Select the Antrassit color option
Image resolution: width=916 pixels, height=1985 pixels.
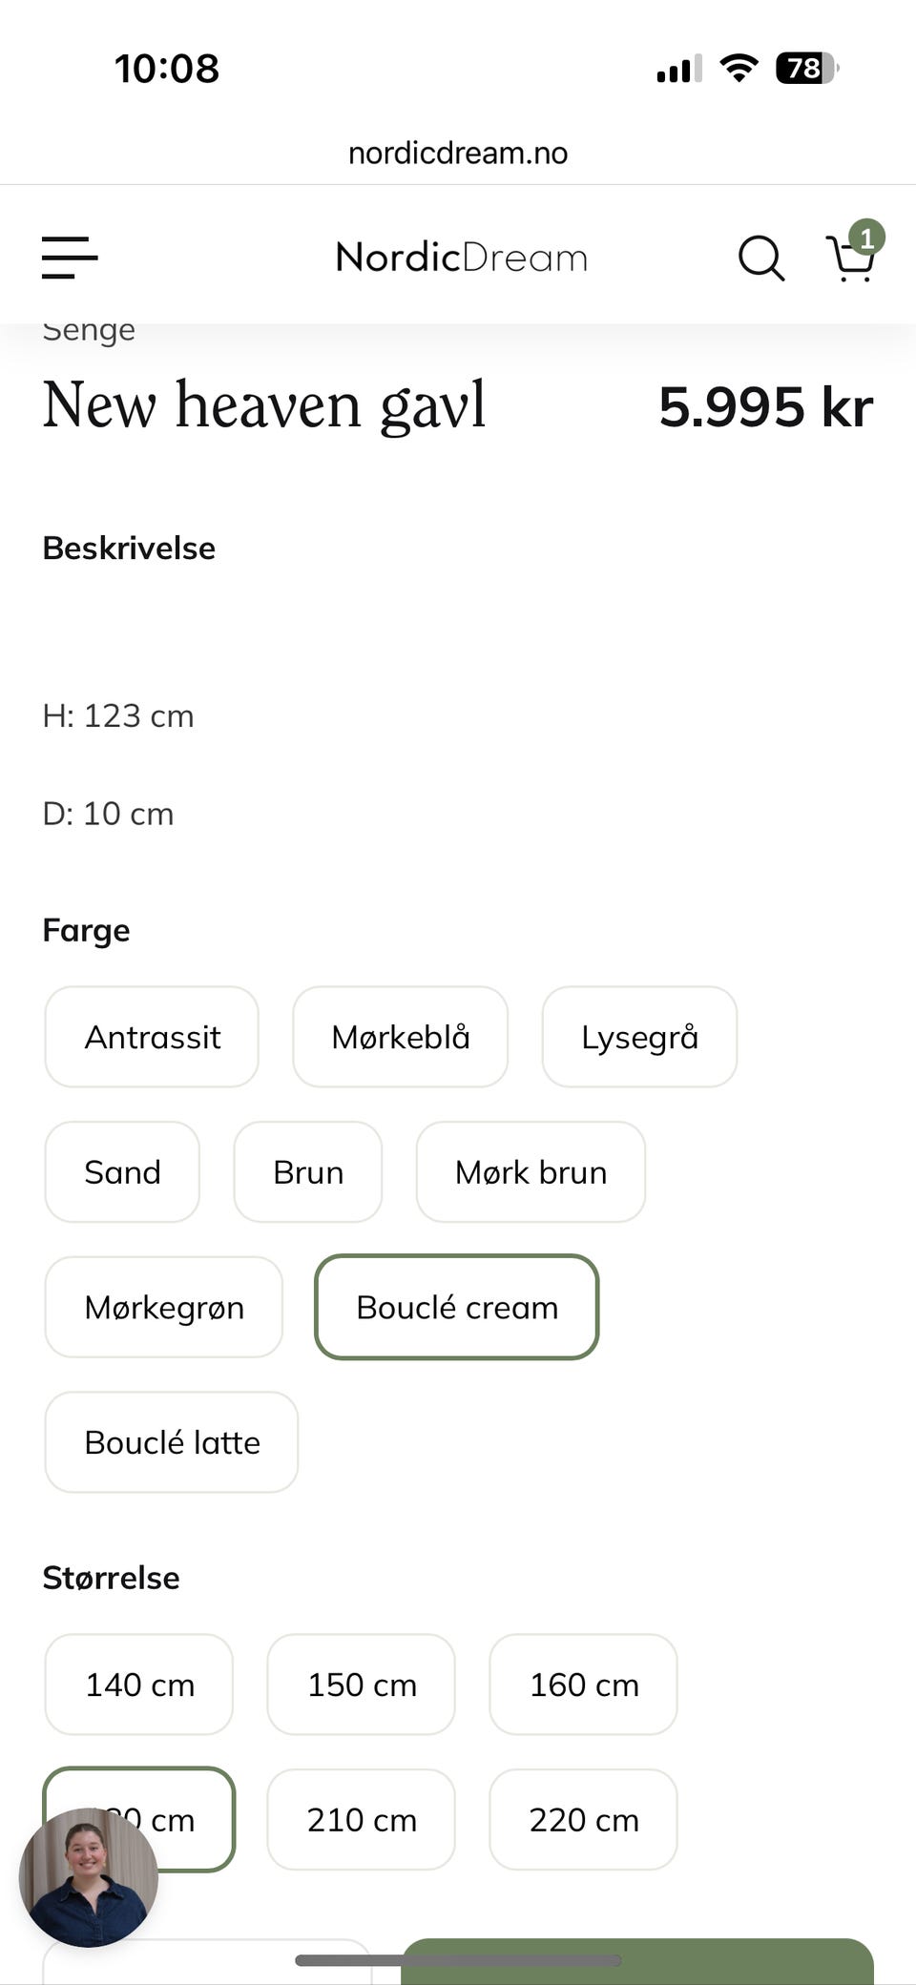152,1037
